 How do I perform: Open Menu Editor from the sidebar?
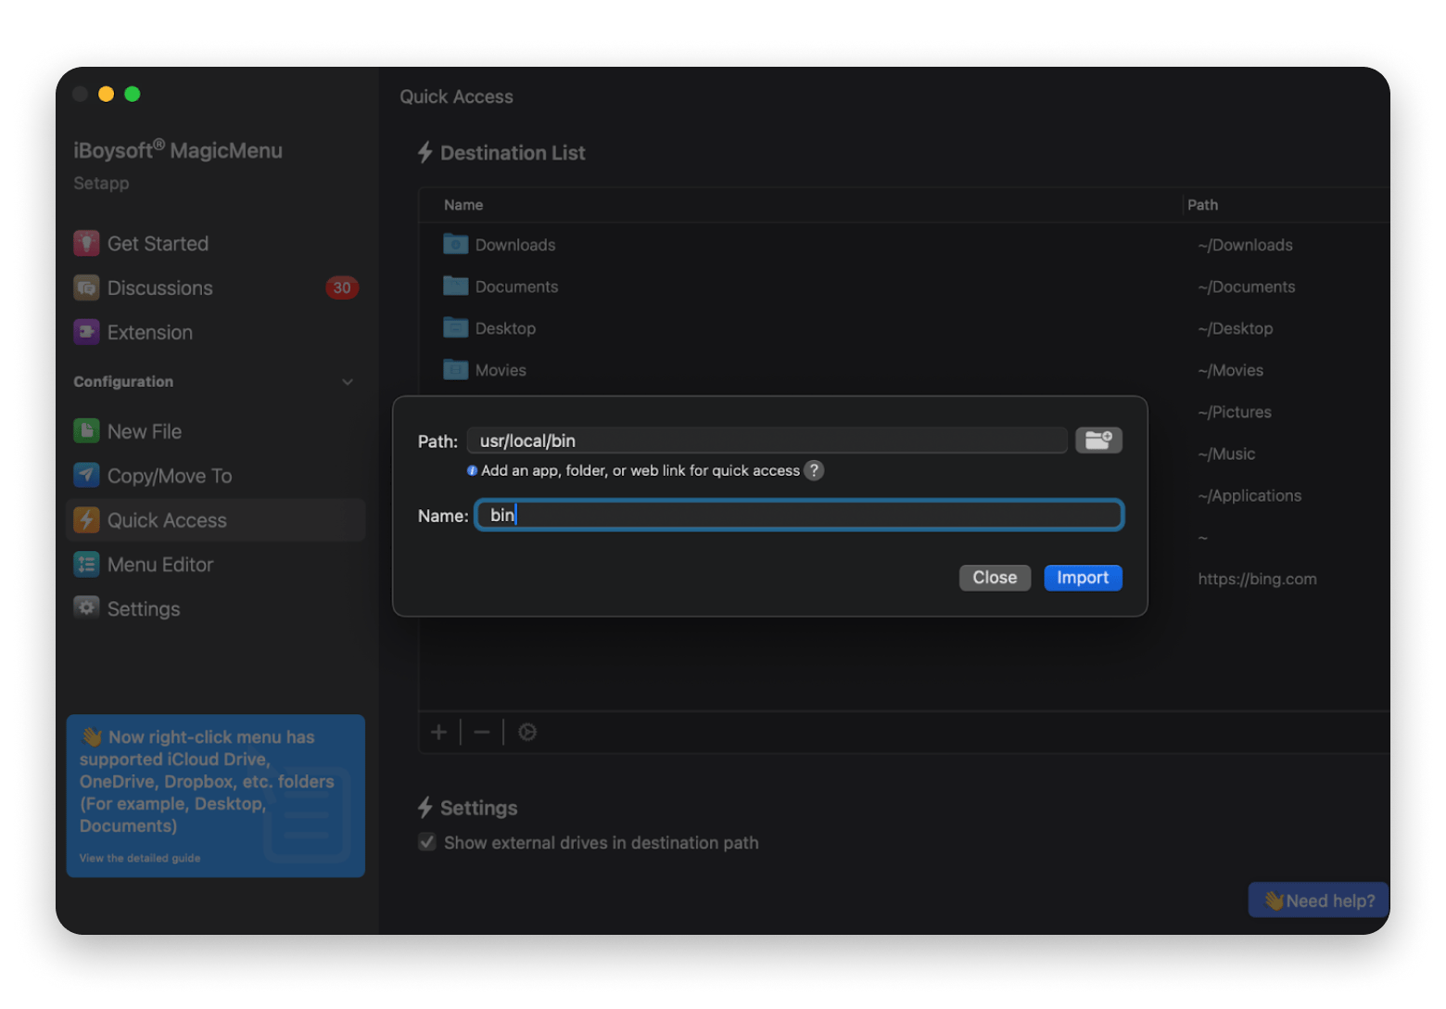click(159, 565)
